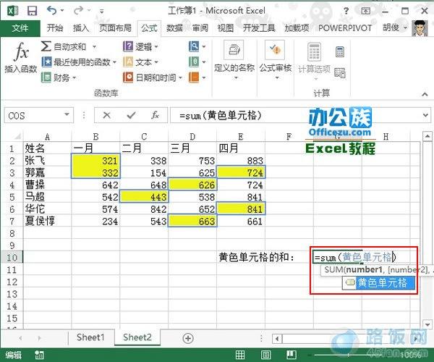This screenshot has height=362, width=434.
Task: Switch to the Sheet1 tab
Action: (x=90, y=337)
